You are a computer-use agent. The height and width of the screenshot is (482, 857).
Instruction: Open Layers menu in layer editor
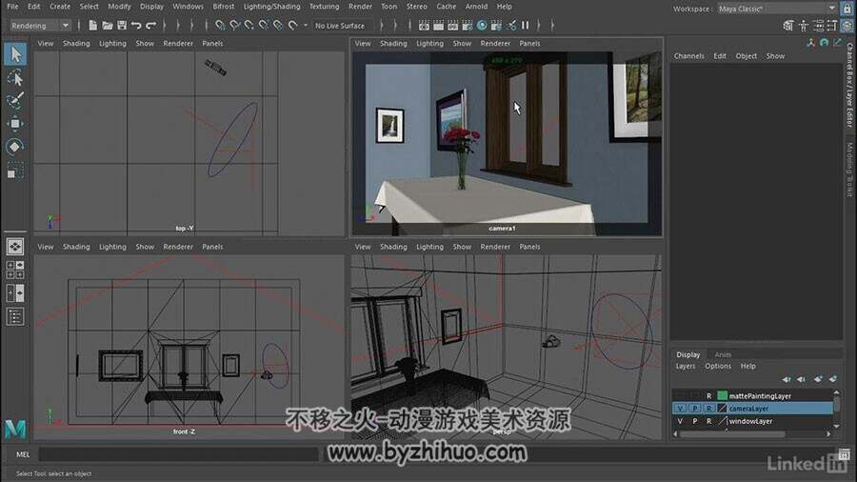685,366
